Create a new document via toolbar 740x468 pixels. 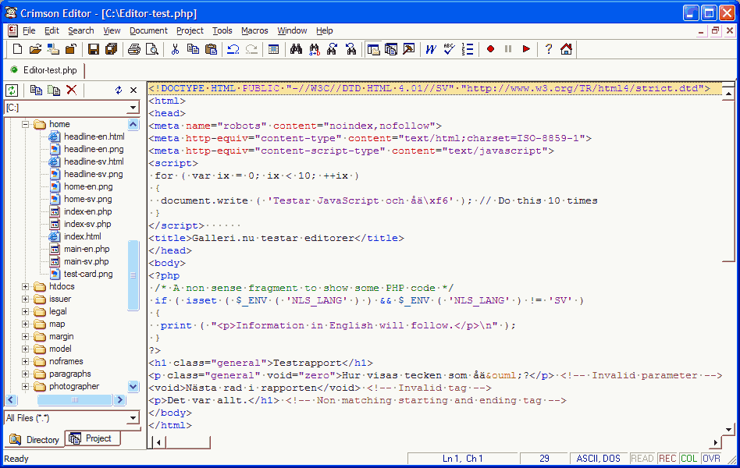[17, 49]
